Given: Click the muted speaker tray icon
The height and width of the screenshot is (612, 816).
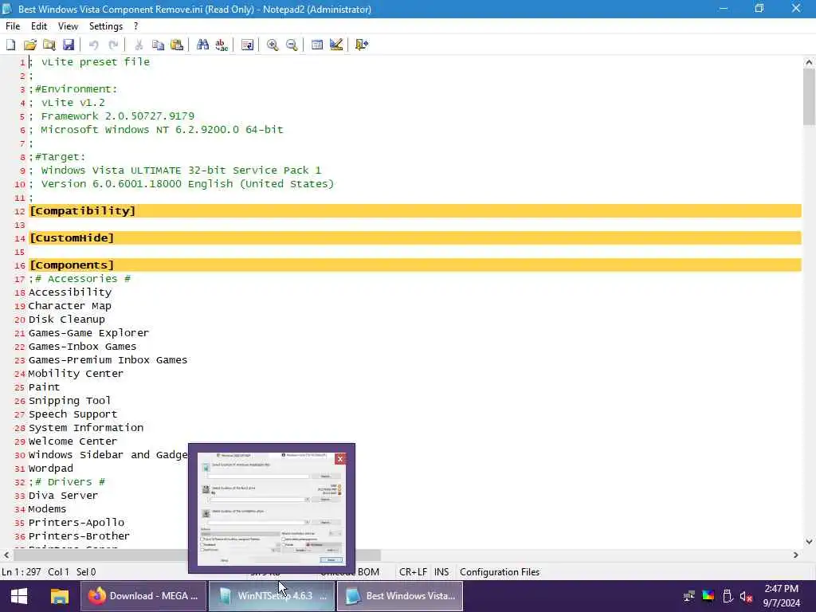Looking at the screenshot, I should pyautogui.click(x=746, y=596).
